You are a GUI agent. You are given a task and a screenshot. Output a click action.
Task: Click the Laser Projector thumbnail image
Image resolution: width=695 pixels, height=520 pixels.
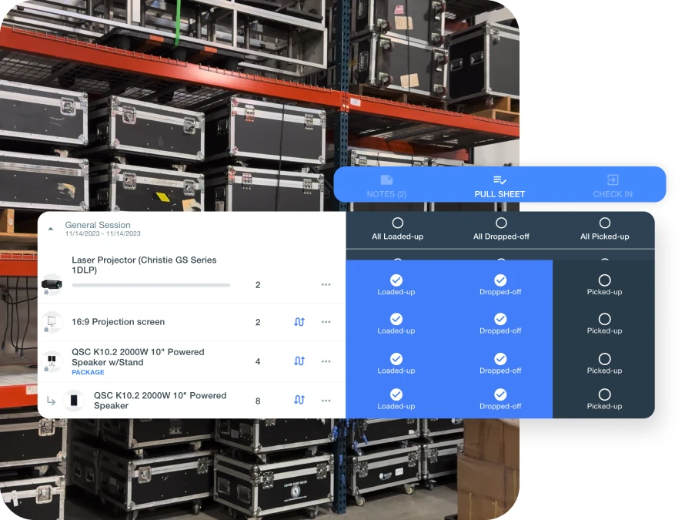pyautogui.click(x=52, y=285)
